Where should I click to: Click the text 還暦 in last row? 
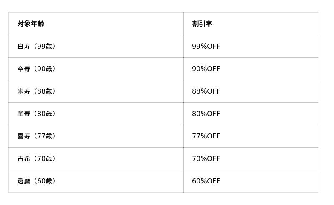click(24, 181)
